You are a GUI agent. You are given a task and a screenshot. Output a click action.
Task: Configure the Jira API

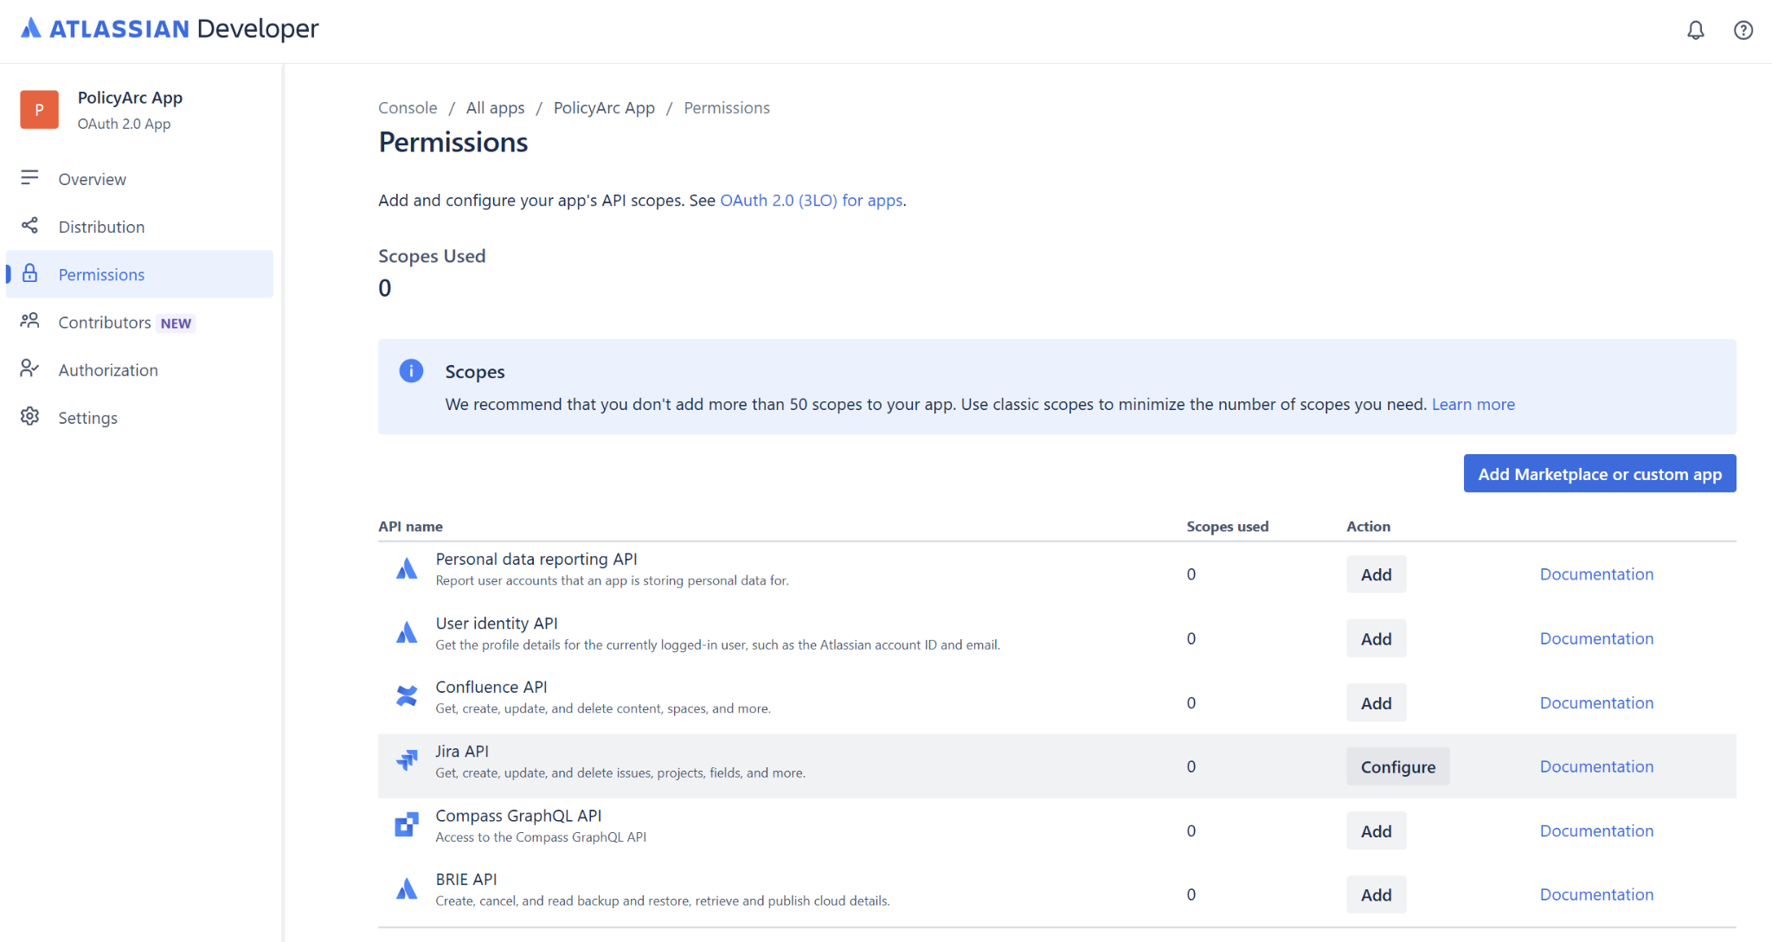[x=1397, y=766]
